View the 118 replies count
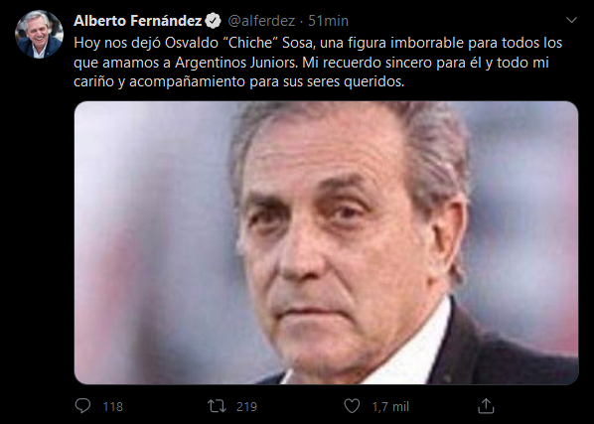Image resolution: width=594 pixels, height=424 pixels. click(113, 406)
